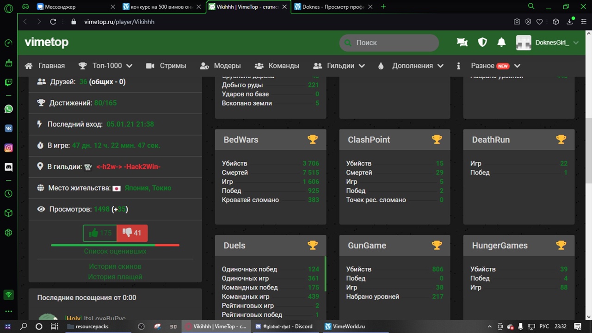592x333 pixels.
Task: Click the Duels trophy icon
Action: (313, 246)
